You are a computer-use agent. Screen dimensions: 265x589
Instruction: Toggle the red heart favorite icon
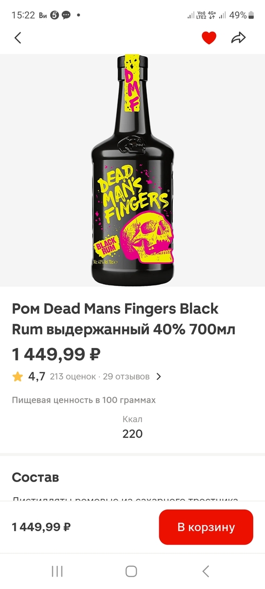click(209, 38)
